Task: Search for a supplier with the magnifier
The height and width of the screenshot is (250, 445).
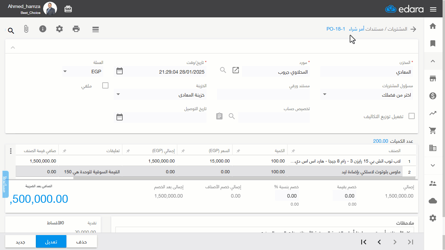Action: [223, 70]
